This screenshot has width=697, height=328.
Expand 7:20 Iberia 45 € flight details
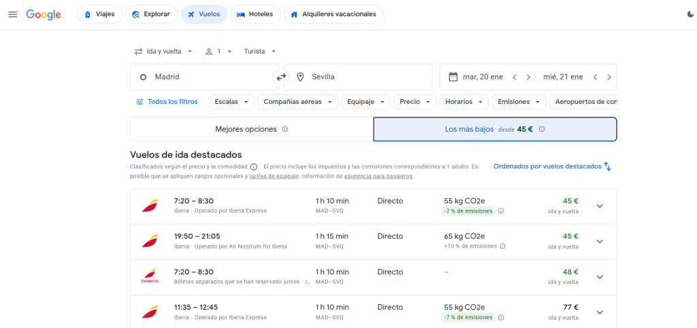(x=600, y=206)
